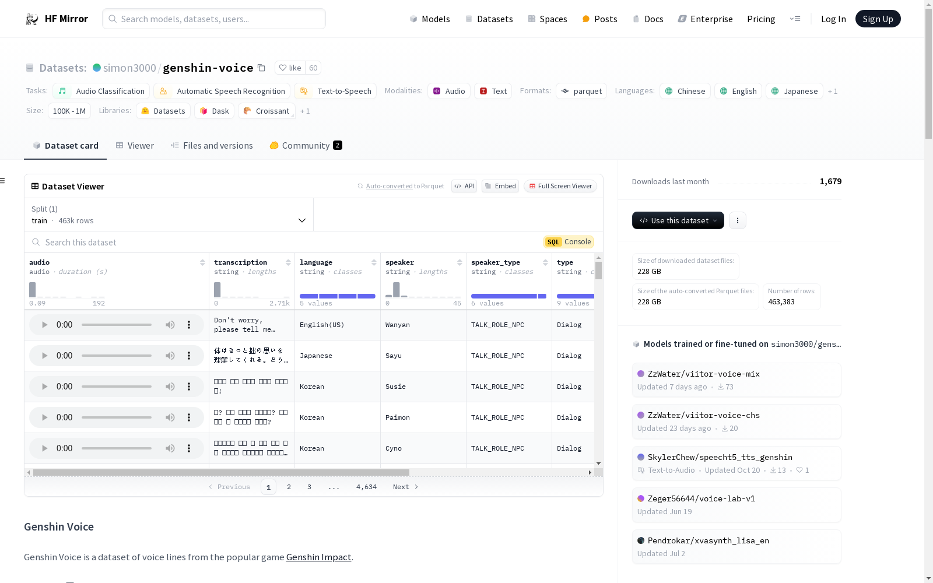Screen dimensions: 933x583
Task: Copy dataset name with the copy icon
Action: (x=261, y=68)
